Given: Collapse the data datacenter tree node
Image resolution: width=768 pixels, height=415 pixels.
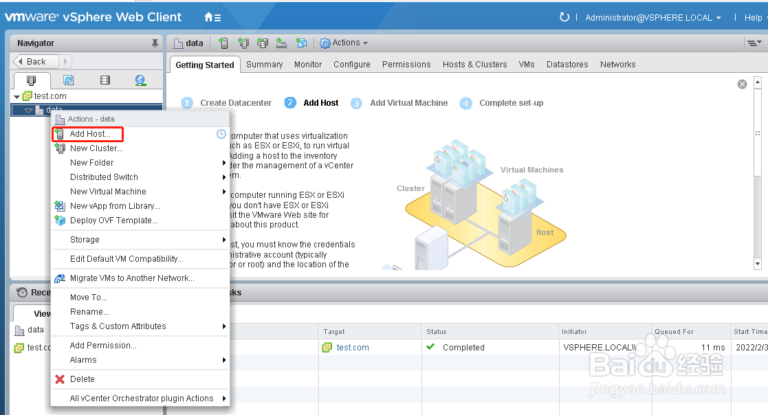Looking at the screenshot, I should pos(28,111).
